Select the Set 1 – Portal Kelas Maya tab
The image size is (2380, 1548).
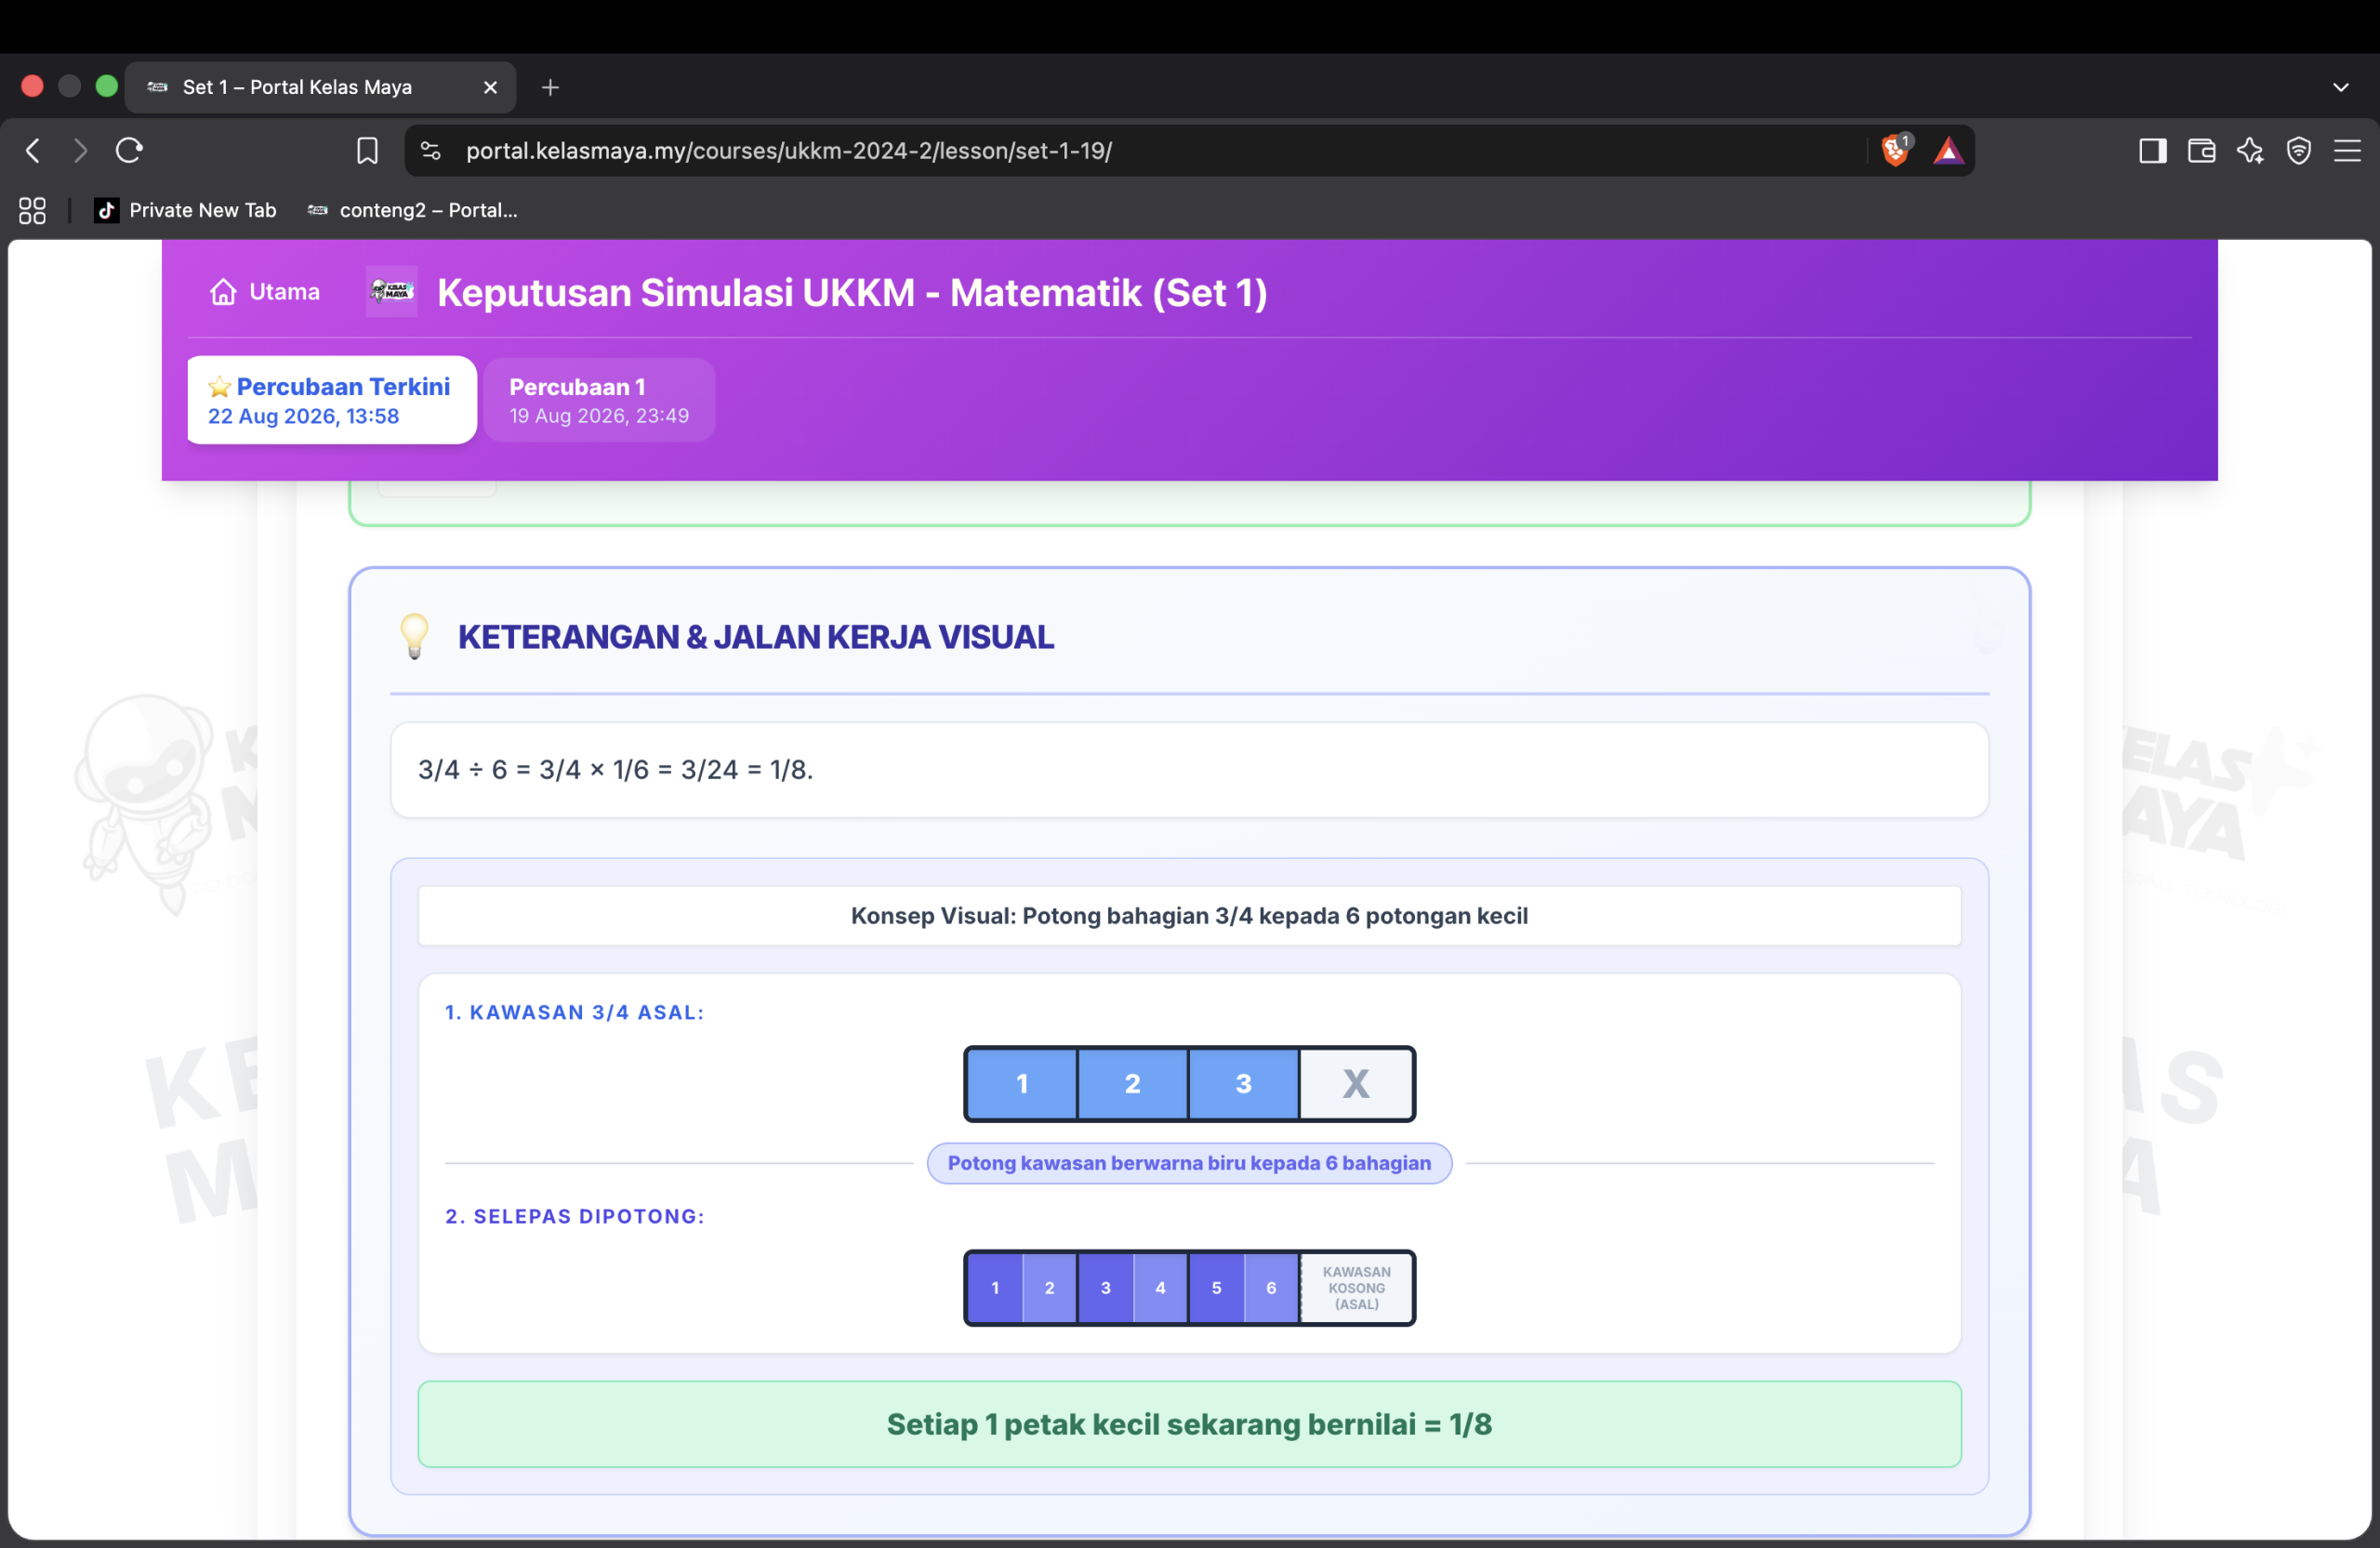click(320, 88)
